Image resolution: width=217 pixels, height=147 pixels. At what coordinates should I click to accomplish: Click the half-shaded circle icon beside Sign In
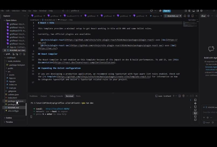click(x=160, y=11)
